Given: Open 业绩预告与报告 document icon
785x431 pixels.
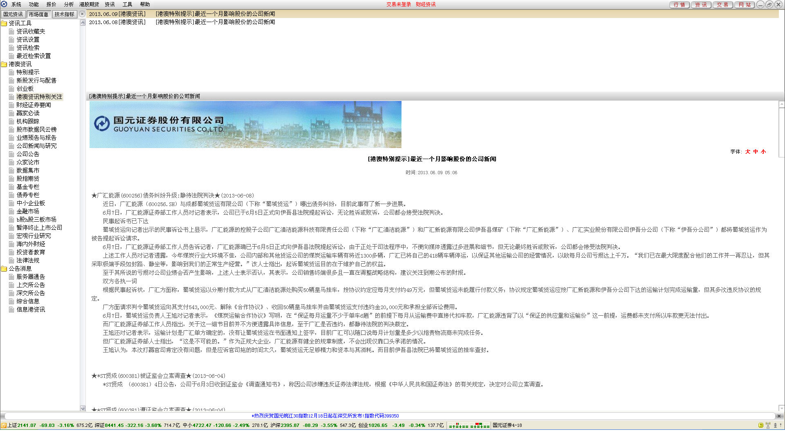Looking at the screenshot, I should tap(11, 138).
